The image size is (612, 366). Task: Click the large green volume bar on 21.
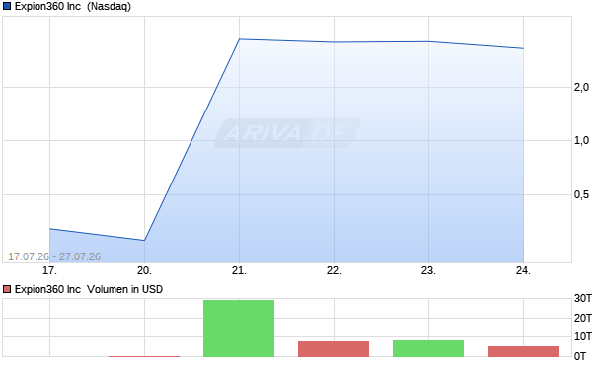point(239,329)
